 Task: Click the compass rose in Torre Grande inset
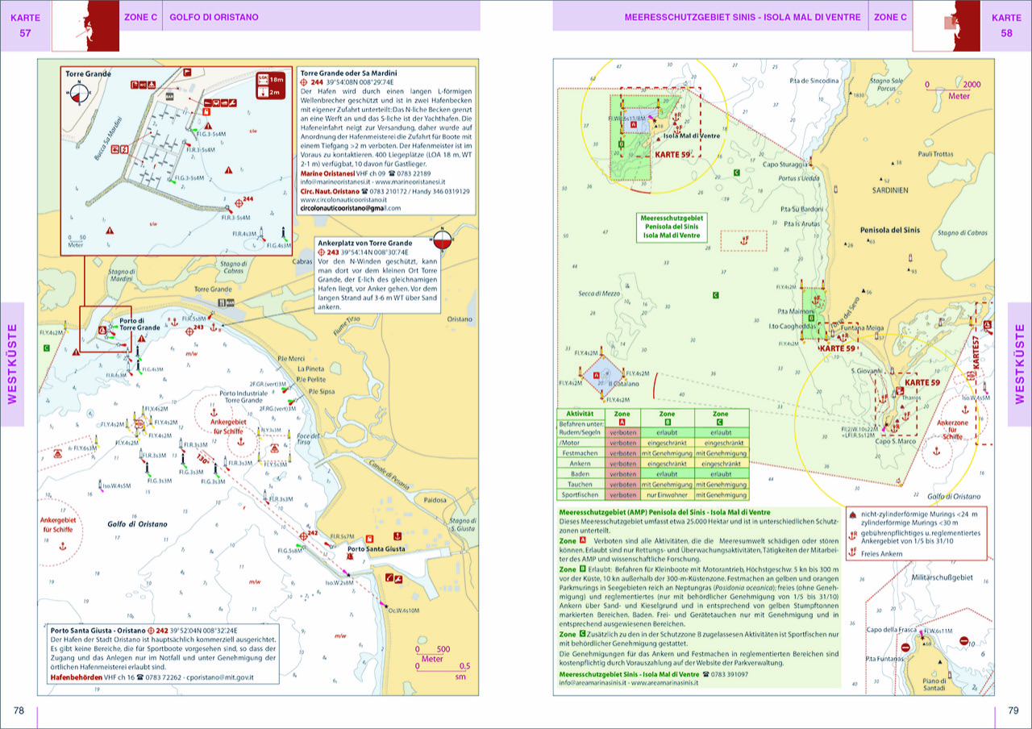pyautogui.click(x=77, y=95)
